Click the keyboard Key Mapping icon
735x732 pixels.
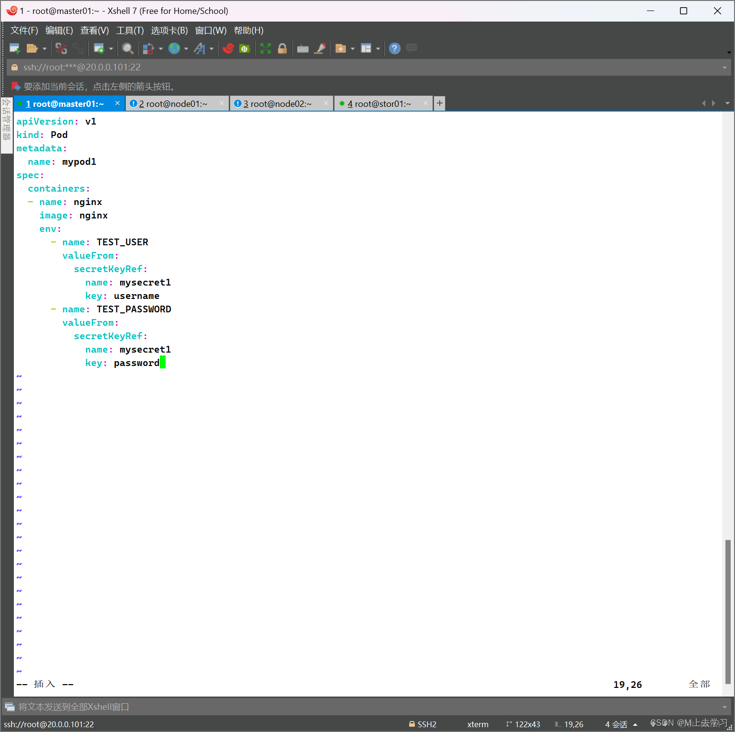click(x=303, y=49)
